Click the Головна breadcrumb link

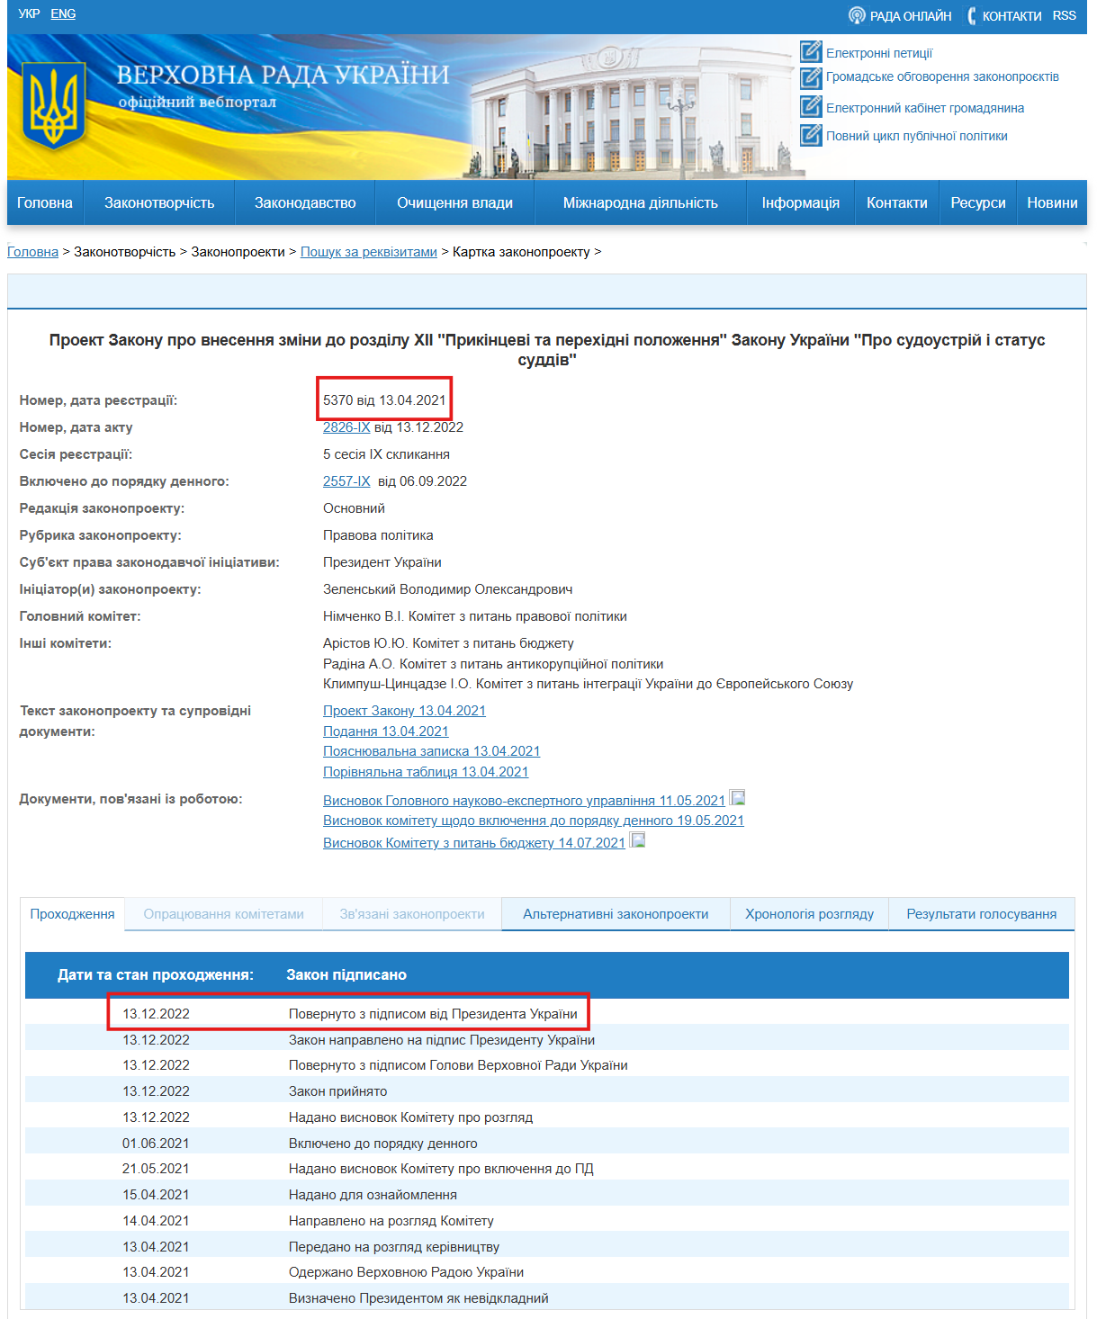[32, 252]
